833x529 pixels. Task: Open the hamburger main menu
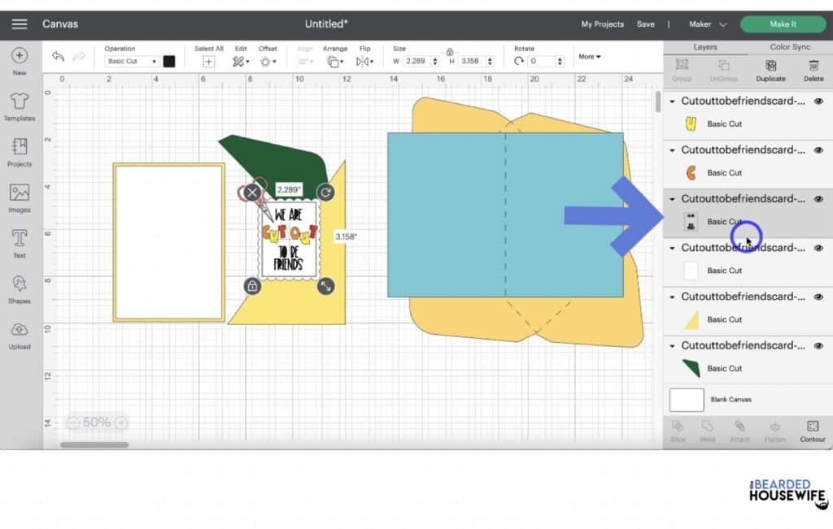[19, 24]
